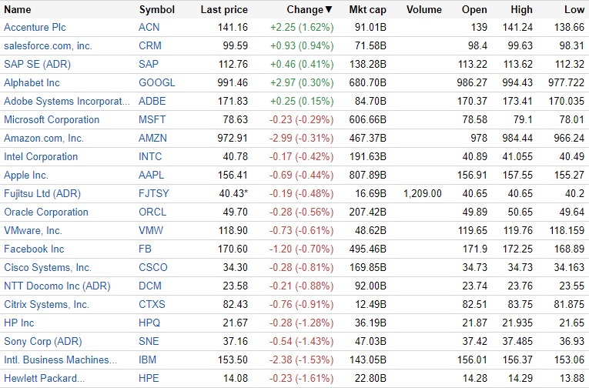Sort table by Name column header

click(x=18, y=10)
